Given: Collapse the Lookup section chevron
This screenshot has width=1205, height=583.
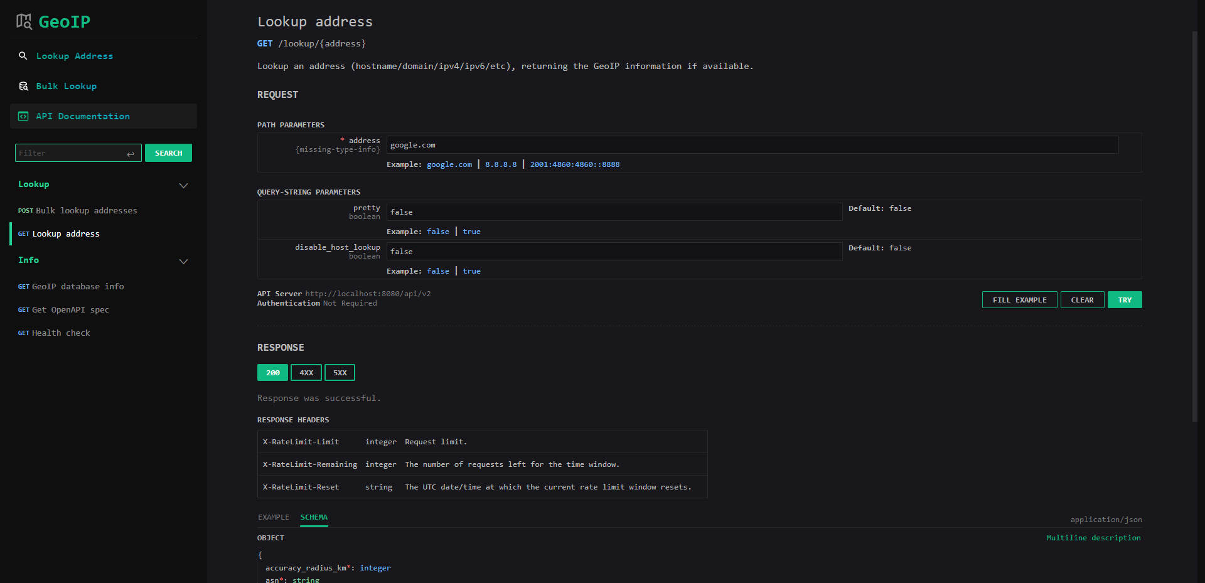Looking at the screenshot, I should click(183, 185).
